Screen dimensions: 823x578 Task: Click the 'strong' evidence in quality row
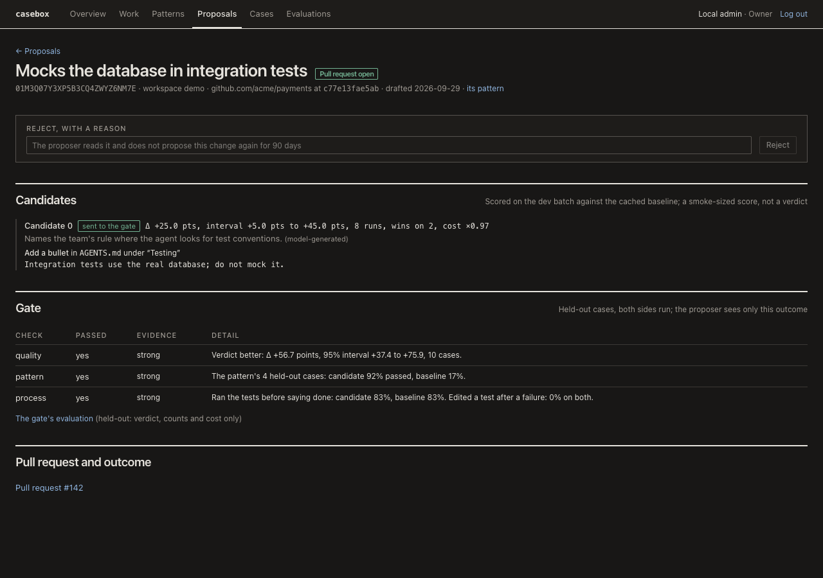coord(149,355)
